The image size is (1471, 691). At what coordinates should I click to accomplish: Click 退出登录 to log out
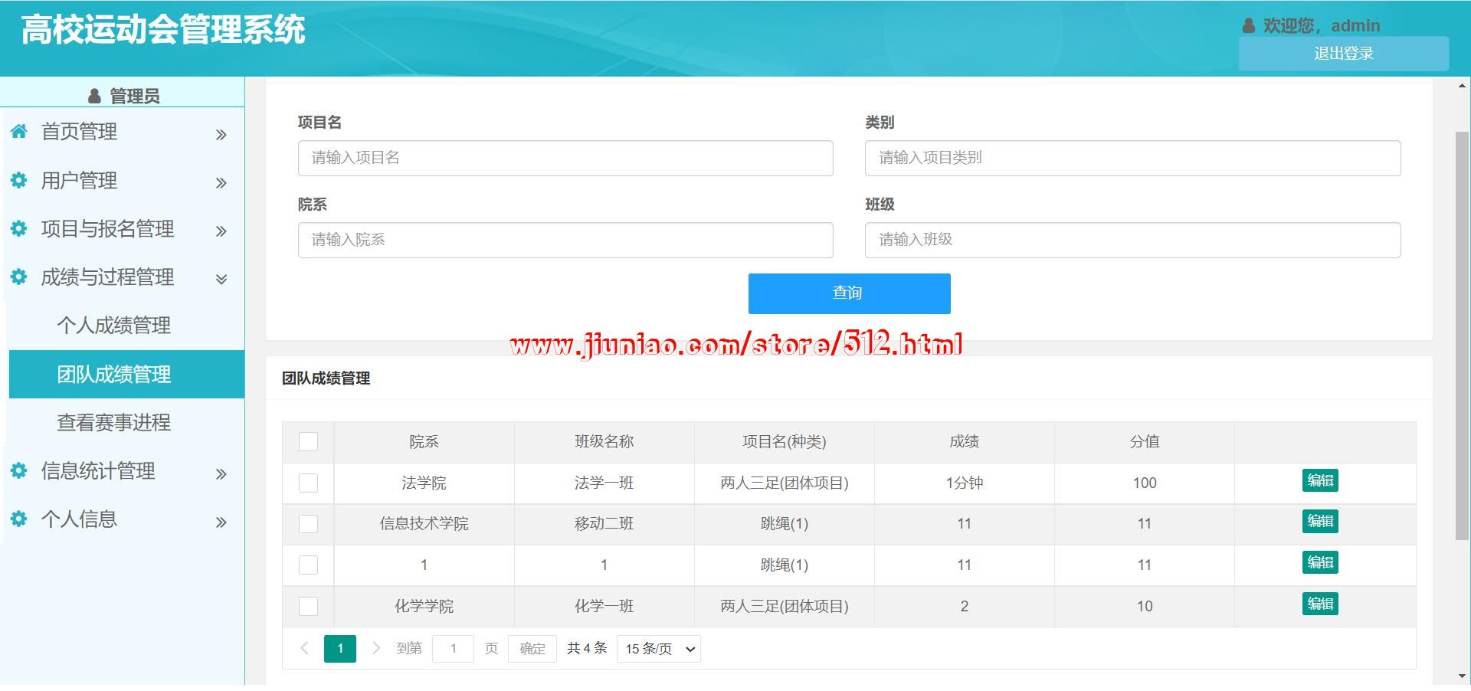[1343, 54]
